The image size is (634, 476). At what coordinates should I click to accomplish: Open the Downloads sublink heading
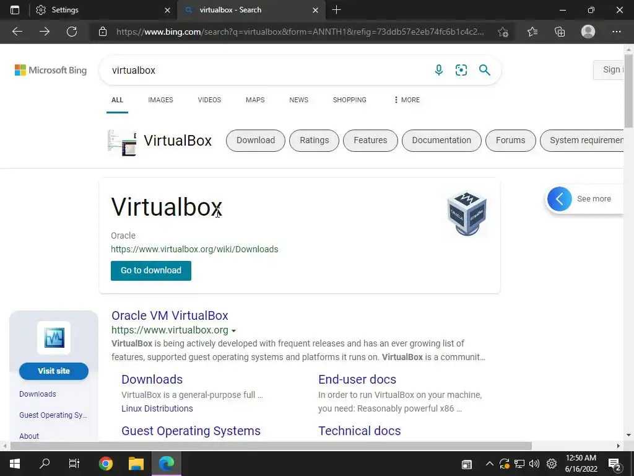point(152,380)
